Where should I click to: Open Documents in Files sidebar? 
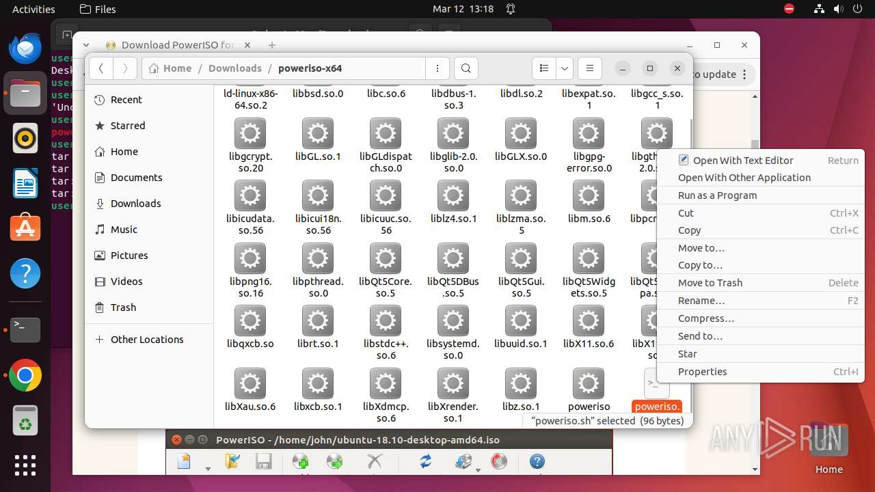pos(149,178)
